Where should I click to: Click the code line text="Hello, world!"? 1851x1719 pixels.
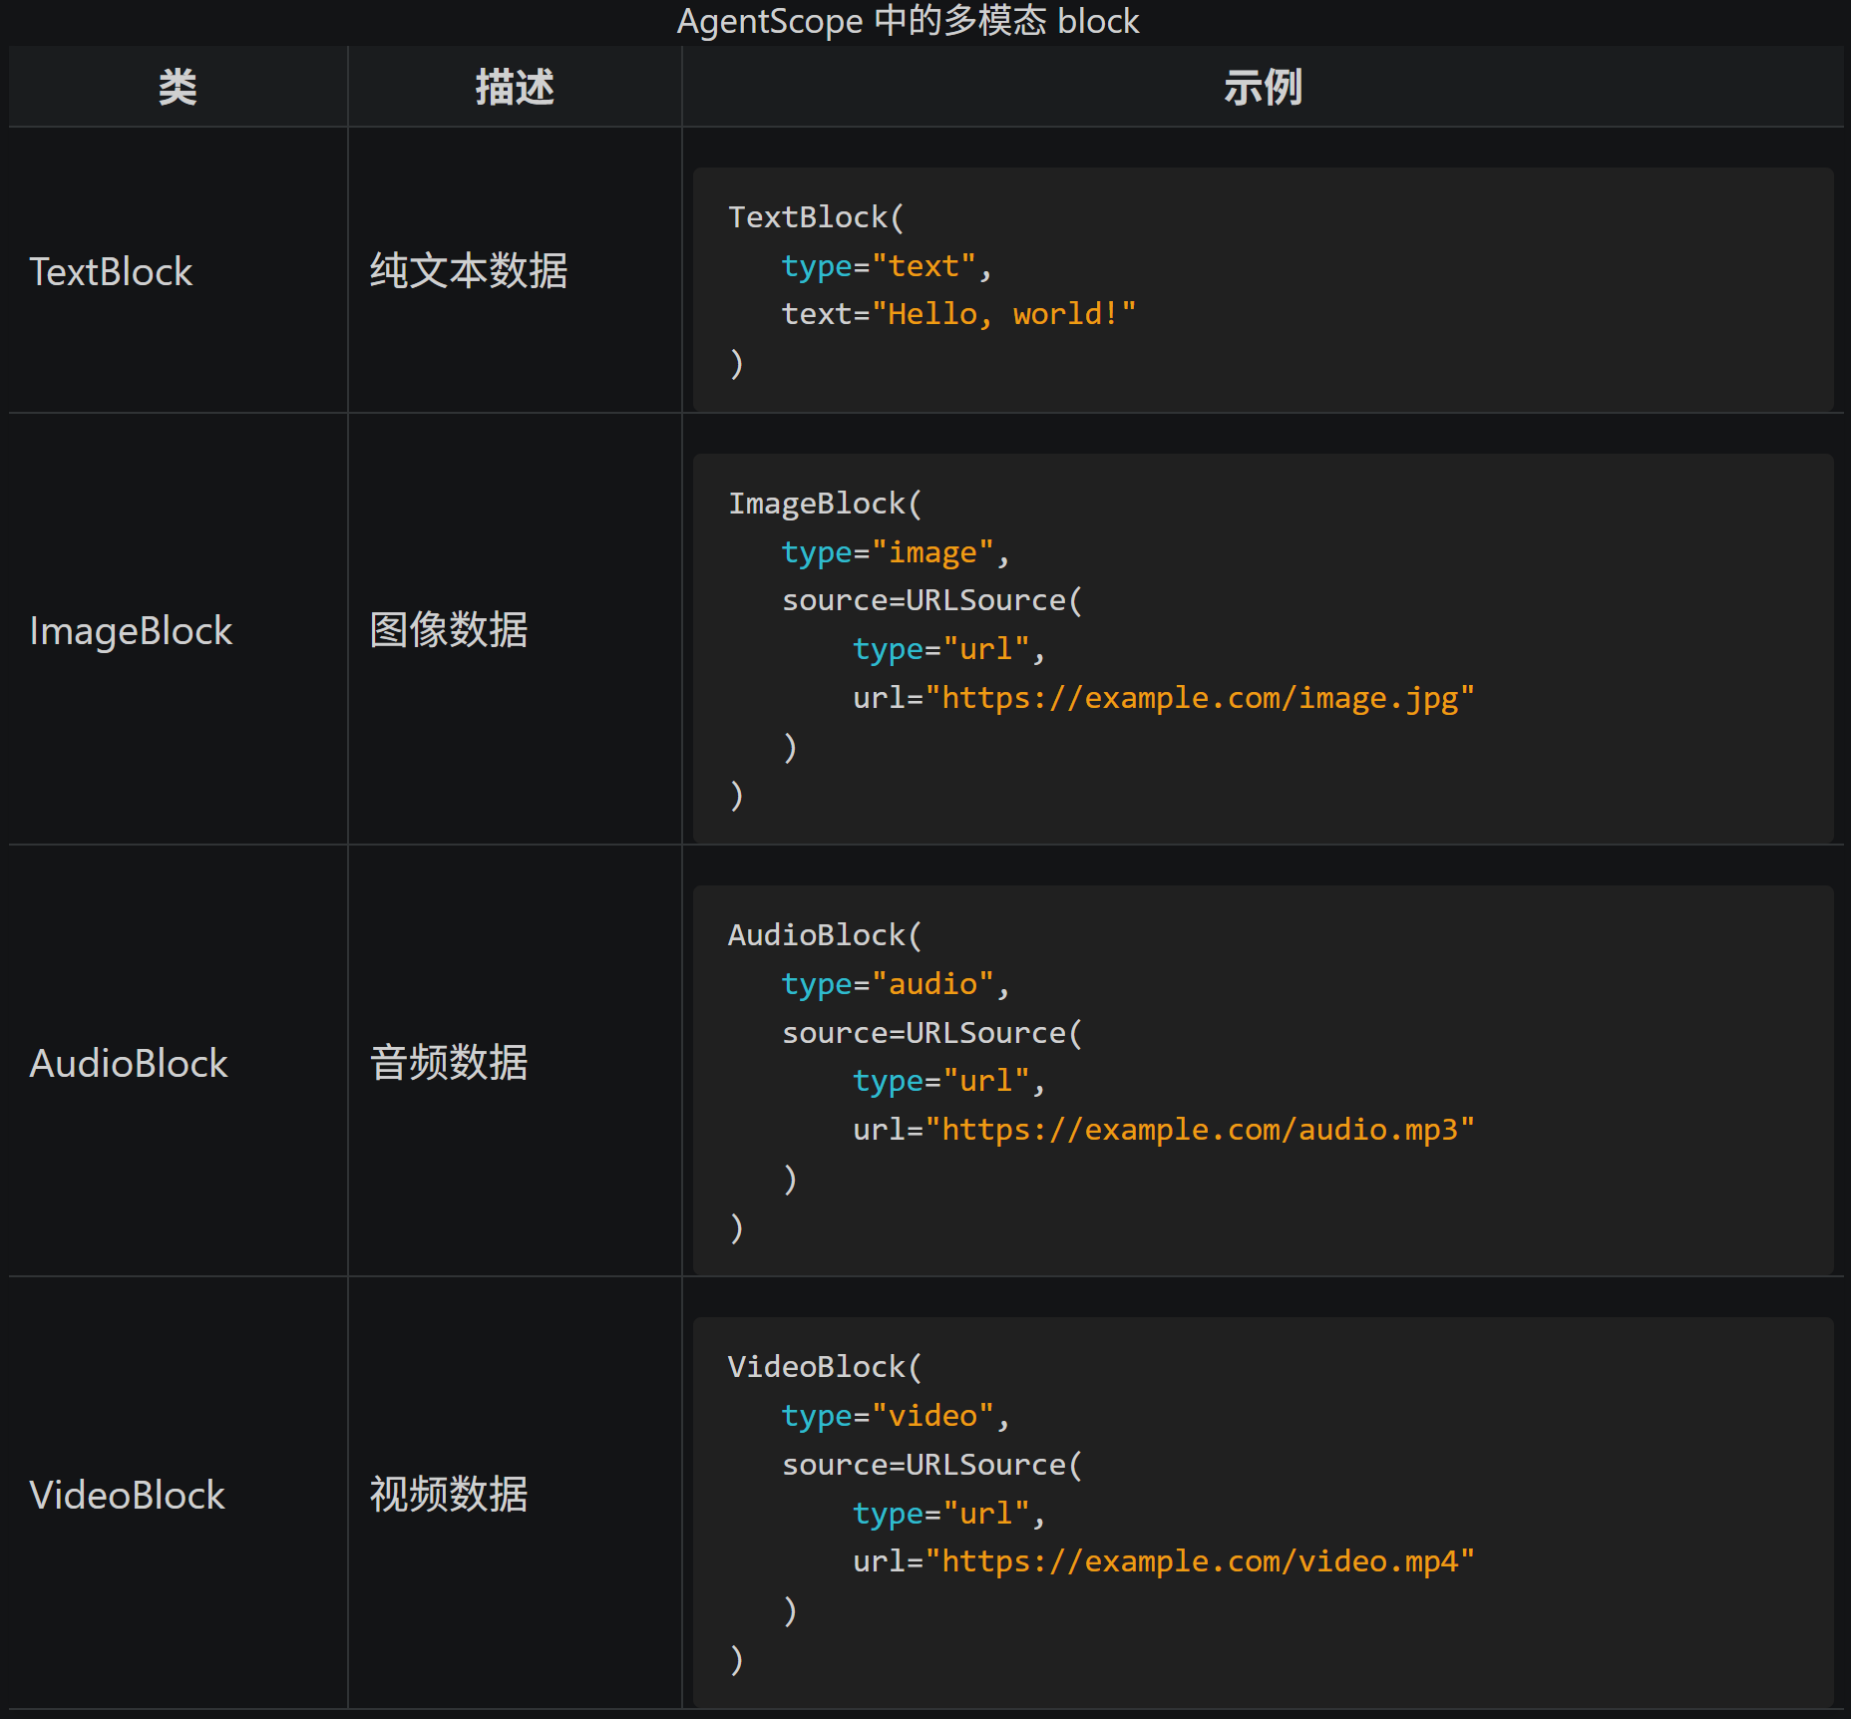tap(958, 314)
